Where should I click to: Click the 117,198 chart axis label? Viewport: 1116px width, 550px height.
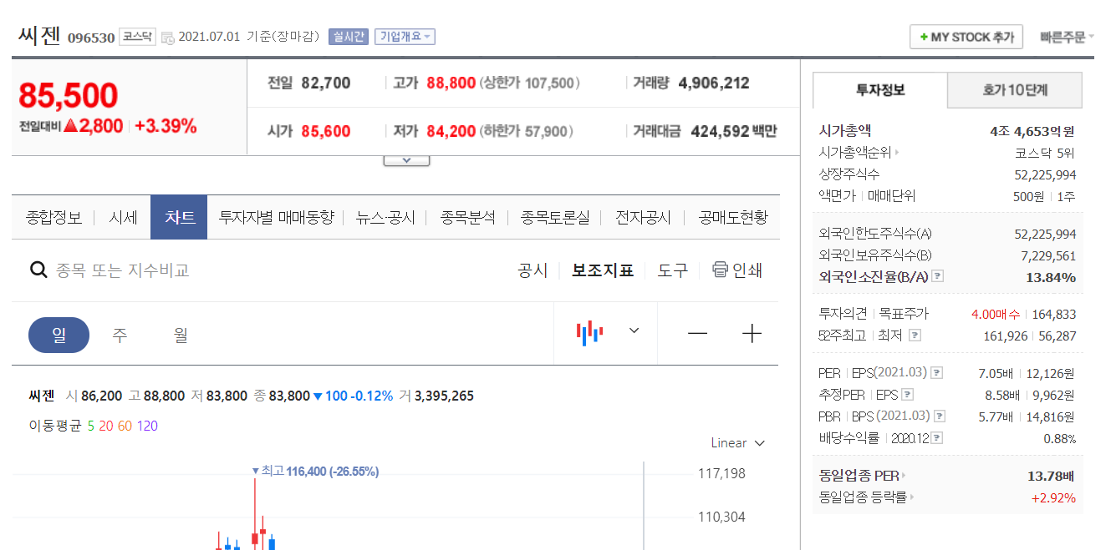pyautogui.click(x=721, y=474)
